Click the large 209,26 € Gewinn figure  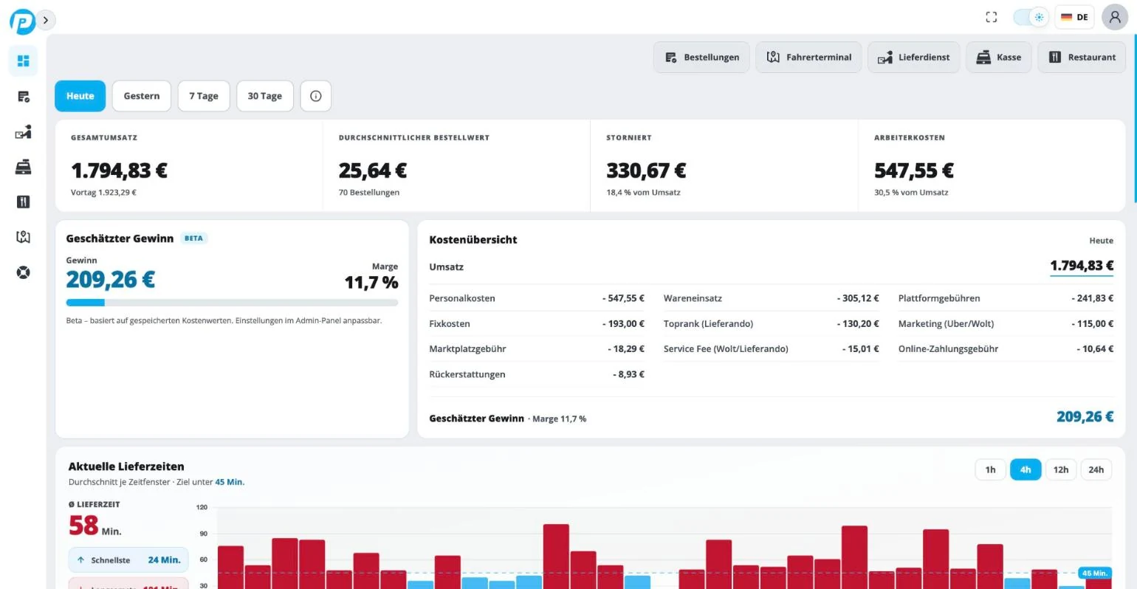point(111,280)
